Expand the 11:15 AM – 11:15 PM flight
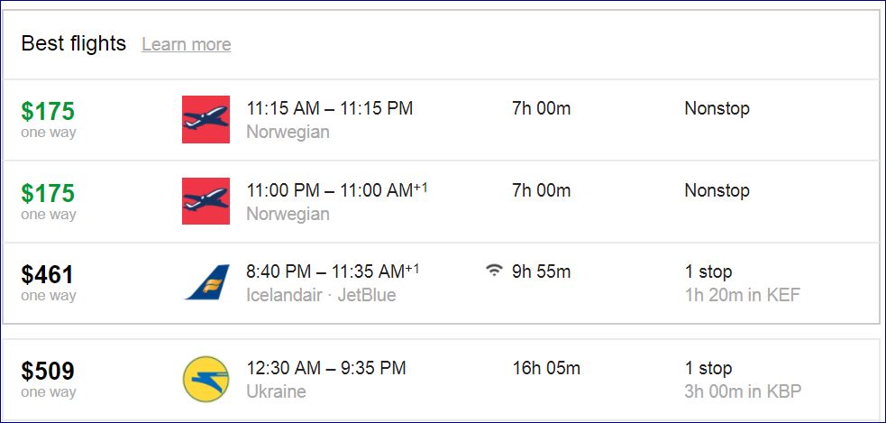 (329, 108)
